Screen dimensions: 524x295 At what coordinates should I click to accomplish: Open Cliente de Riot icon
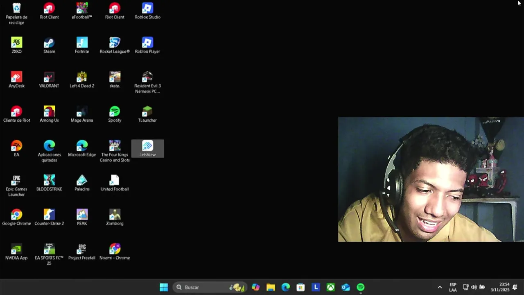coord(16,114)
